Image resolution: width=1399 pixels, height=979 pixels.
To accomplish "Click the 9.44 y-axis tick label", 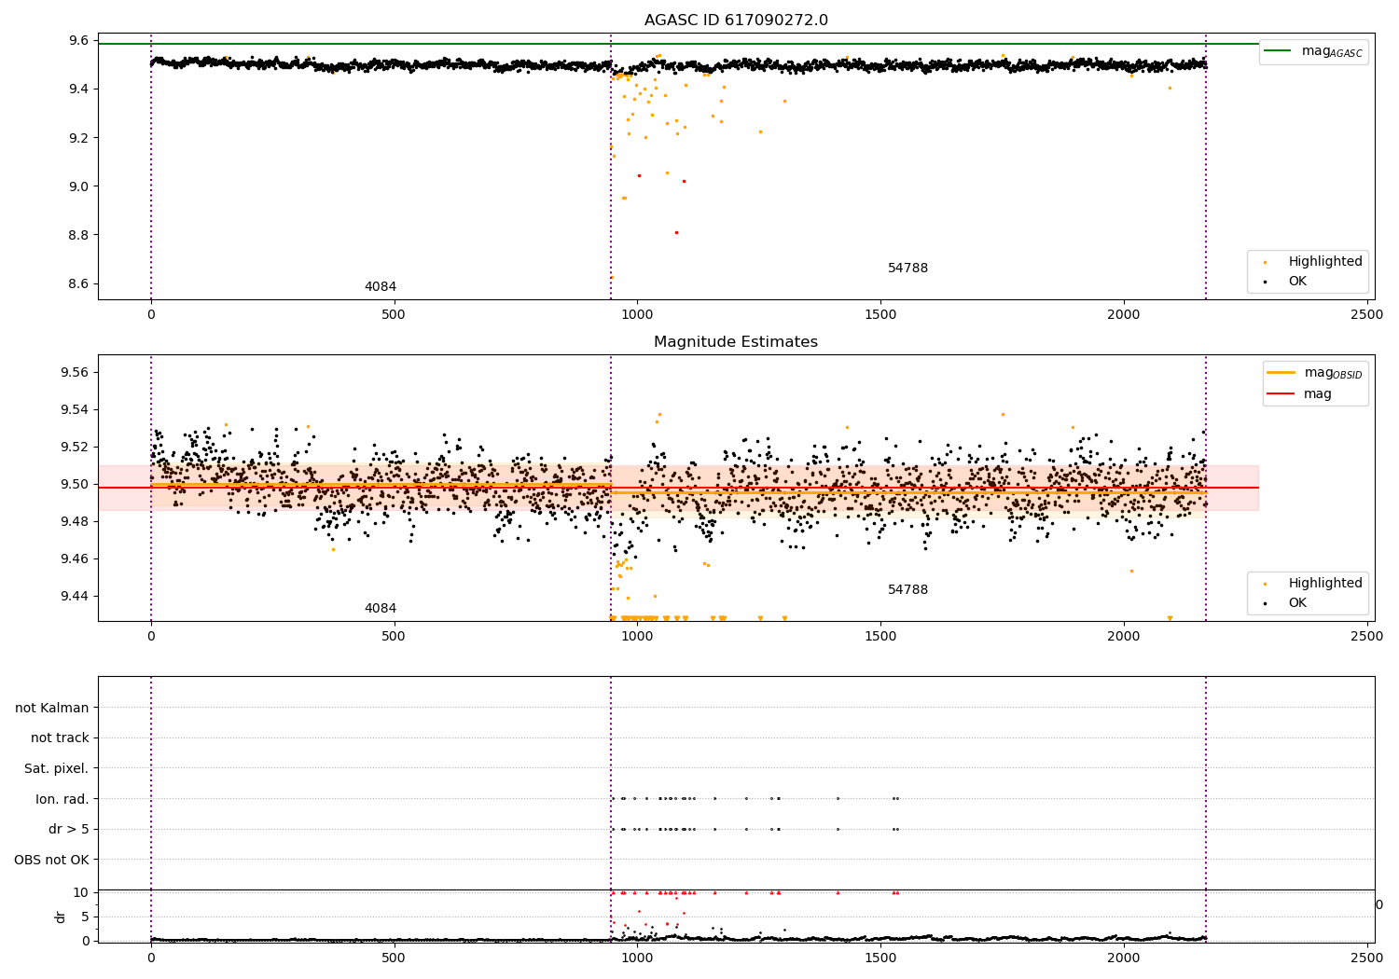I will coord(74,596).
